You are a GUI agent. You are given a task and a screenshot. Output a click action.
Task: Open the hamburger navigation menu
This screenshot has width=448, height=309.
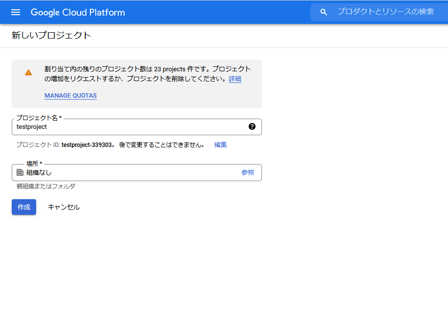click(16, 12)
